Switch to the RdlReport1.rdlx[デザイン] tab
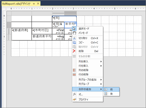The width and height of the screenshot is (146, 108). tap(16, 4)
